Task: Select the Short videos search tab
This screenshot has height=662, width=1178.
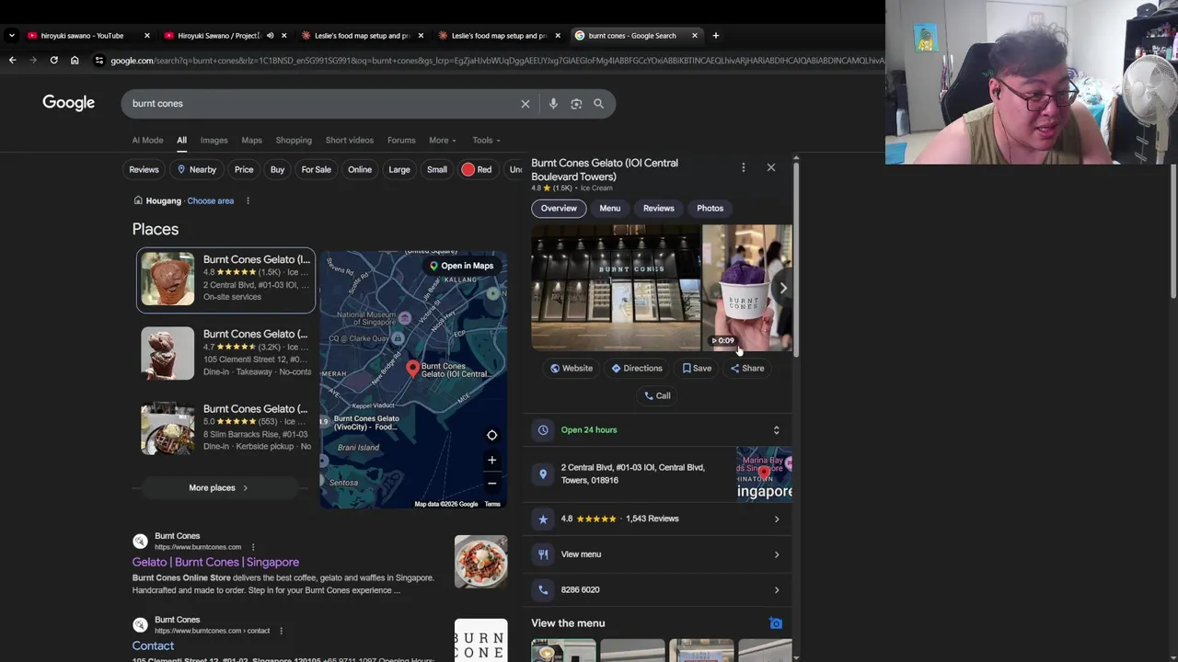Action: [350, 141]
